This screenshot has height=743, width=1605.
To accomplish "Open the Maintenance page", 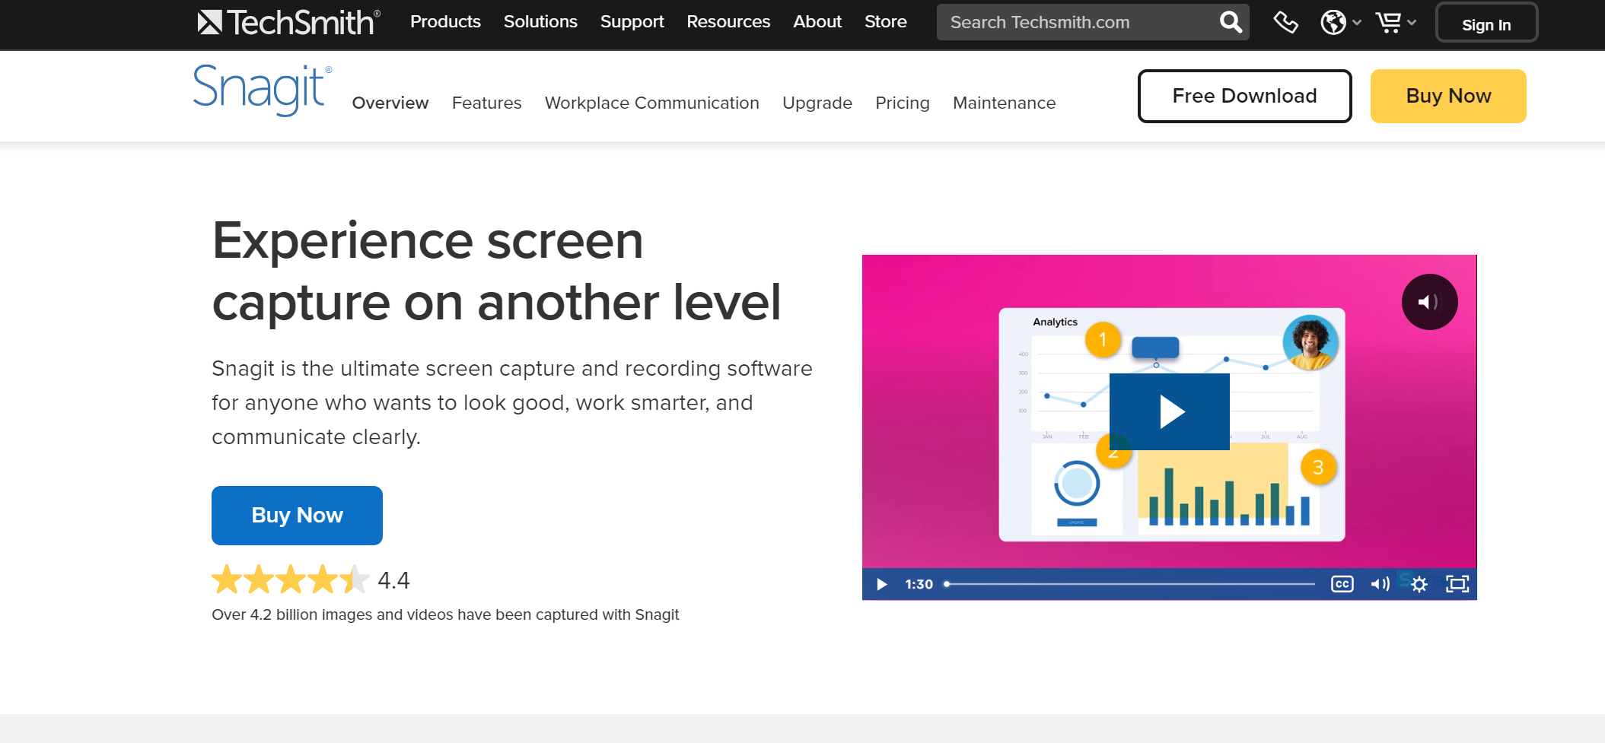I will [x=1004, y=103].
